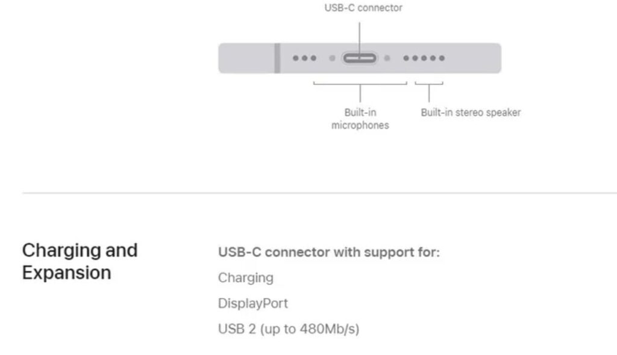Click the USB-C port in the diagram

[360, 58]
